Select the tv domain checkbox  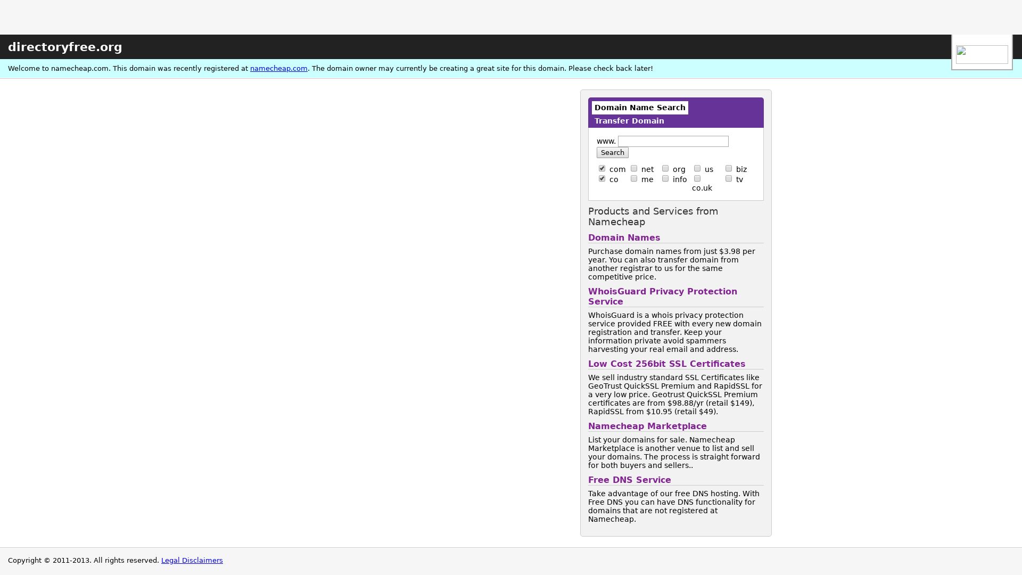click(729, 179)
